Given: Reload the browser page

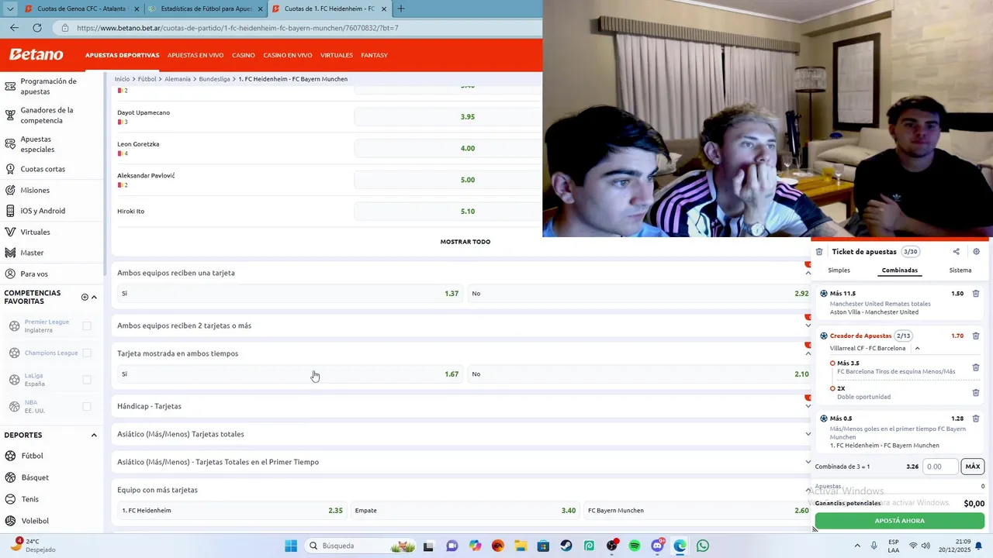Looking at the screenshot, I should pyautogui.click(x=36, y=28).
